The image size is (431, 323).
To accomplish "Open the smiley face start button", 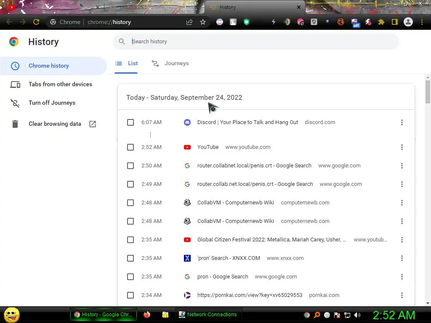I will point(12,315).
